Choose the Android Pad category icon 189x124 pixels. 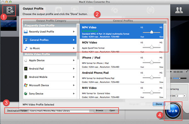[26, 68]
